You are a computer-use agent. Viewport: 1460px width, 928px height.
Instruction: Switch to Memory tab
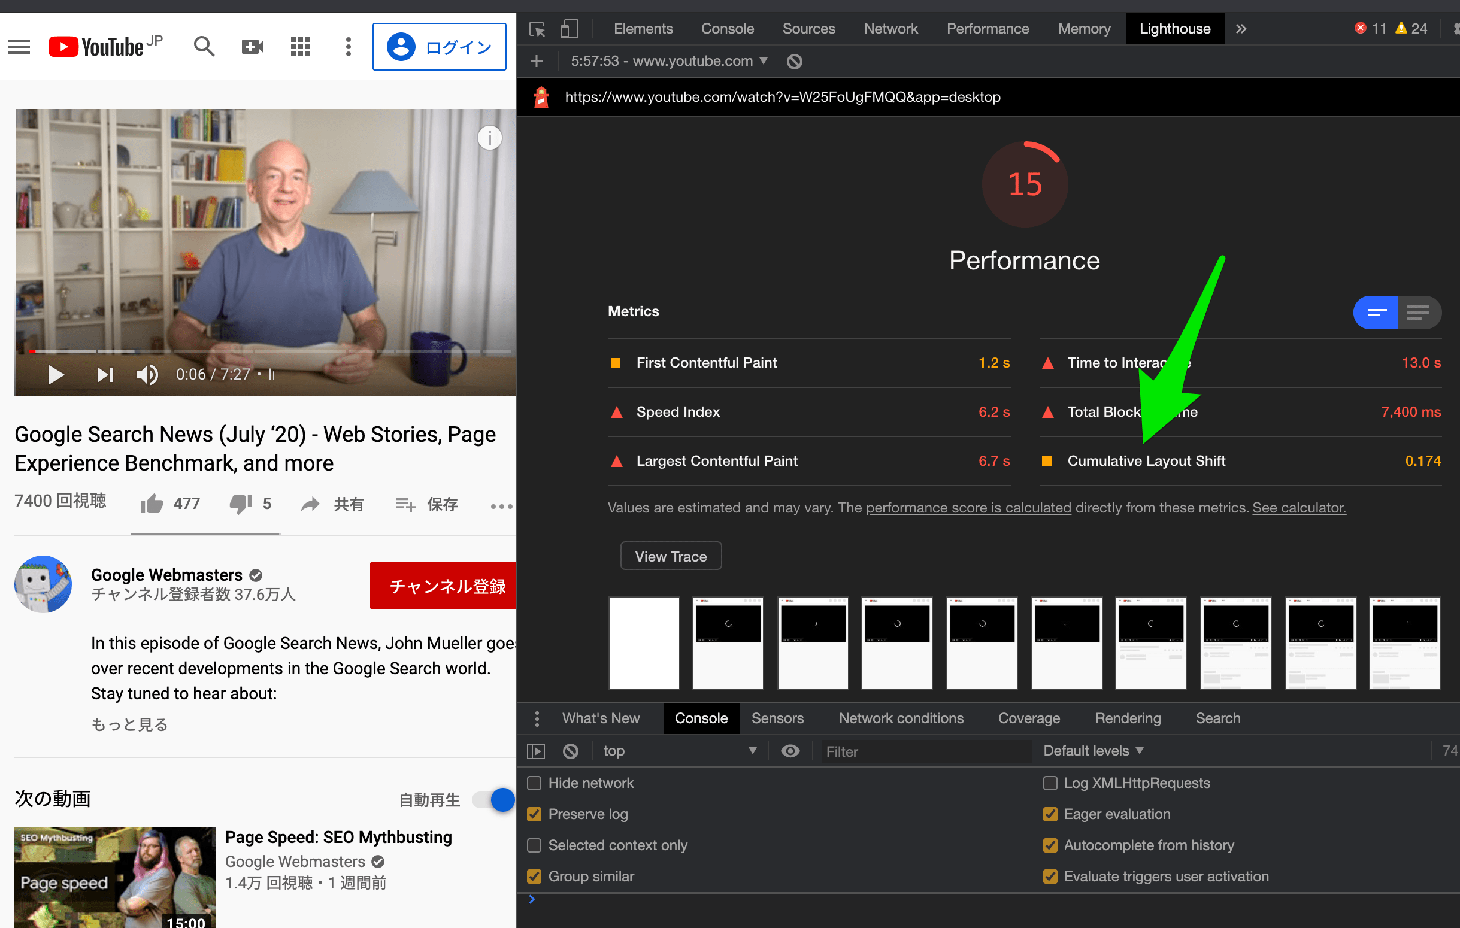[x=1084, y=29]
